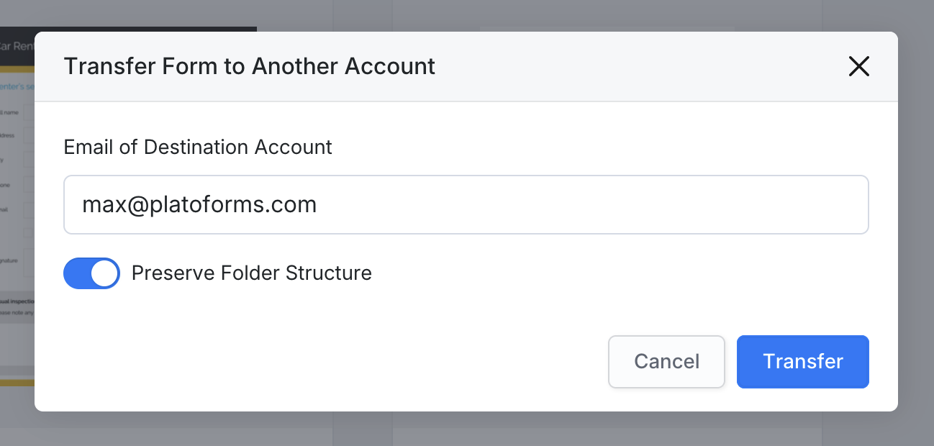The image size is (934, 446).
Task: Click the blue Transfer button
Action: (802, 361)
